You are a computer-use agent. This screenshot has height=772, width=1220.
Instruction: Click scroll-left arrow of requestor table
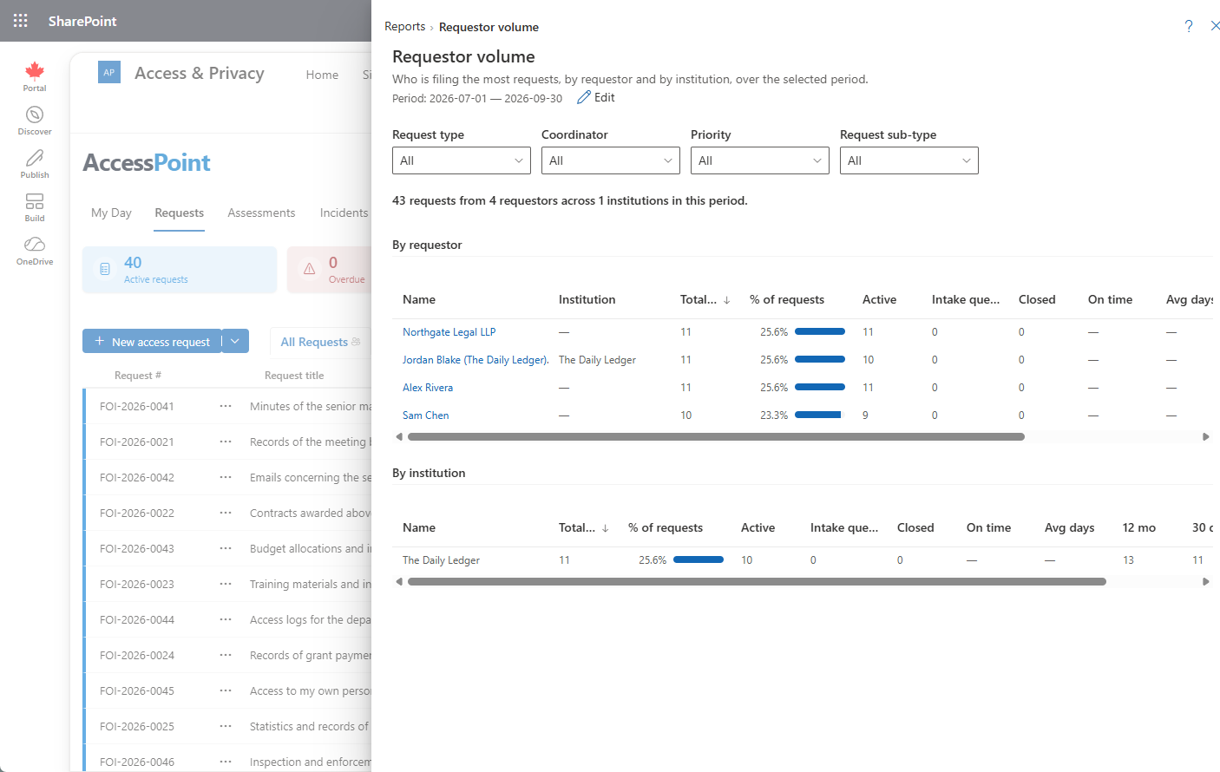[x=399, y=437]
